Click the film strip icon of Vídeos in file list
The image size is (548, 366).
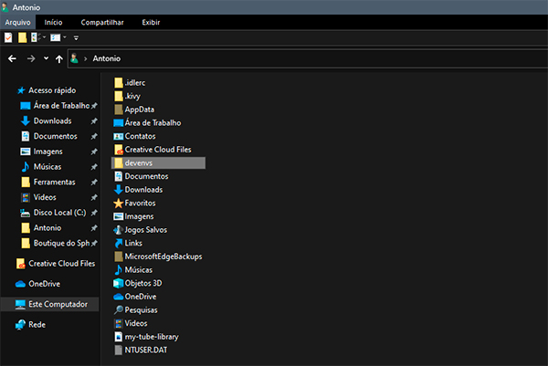pyautogui.click(x=119, y=323)
